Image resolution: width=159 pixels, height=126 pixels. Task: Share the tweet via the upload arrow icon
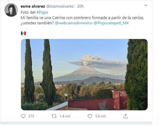click(x=125, y=116)
